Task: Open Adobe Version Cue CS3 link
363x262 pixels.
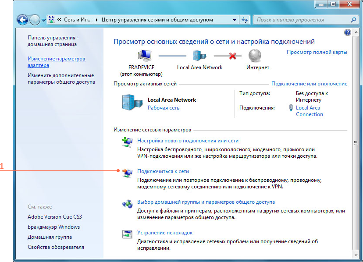Action: (55, 217)
